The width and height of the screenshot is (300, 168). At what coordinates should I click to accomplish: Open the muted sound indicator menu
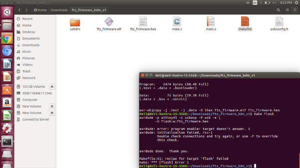(x=274, y=3)
